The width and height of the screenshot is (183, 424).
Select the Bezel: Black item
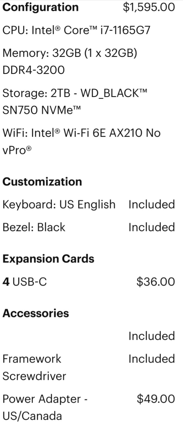[x=34, y=227]
